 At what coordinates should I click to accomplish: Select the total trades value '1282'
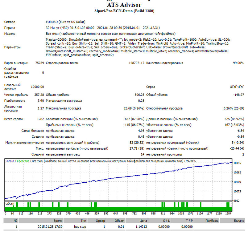coord(40,119)
